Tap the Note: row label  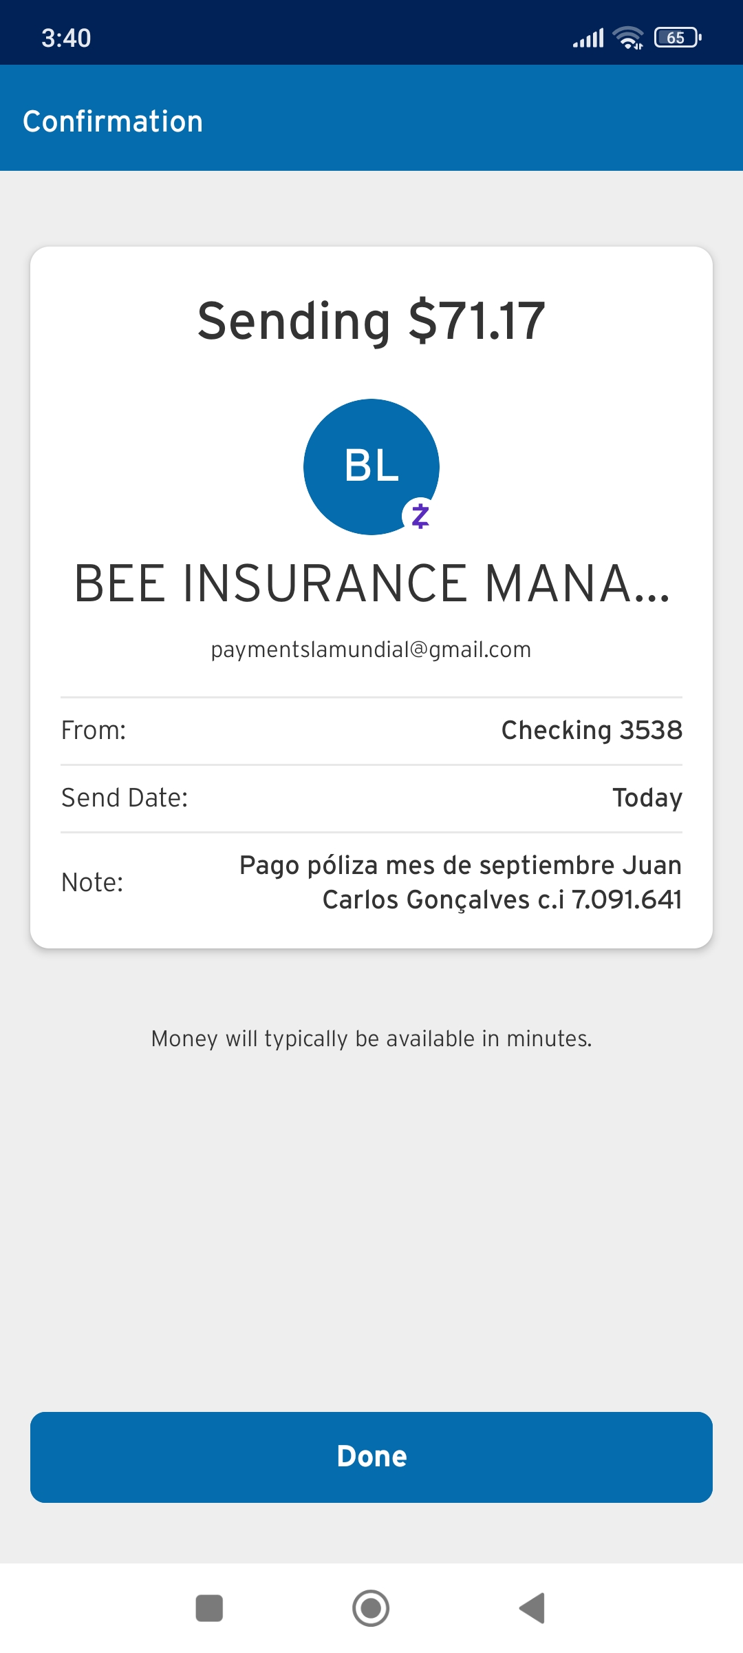point(92,882)
